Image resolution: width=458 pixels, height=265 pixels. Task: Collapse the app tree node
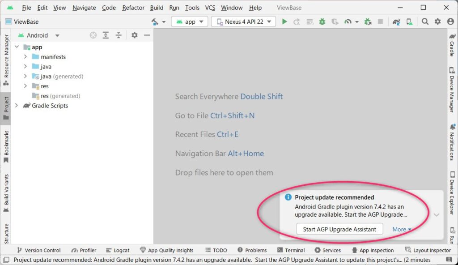click(17, 47)
